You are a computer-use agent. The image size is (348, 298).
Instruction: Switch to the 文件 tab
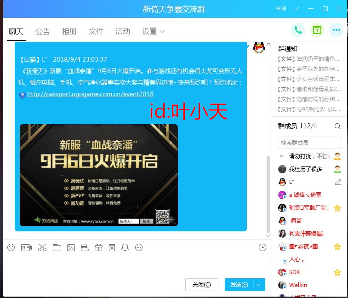tap(96, 31)
